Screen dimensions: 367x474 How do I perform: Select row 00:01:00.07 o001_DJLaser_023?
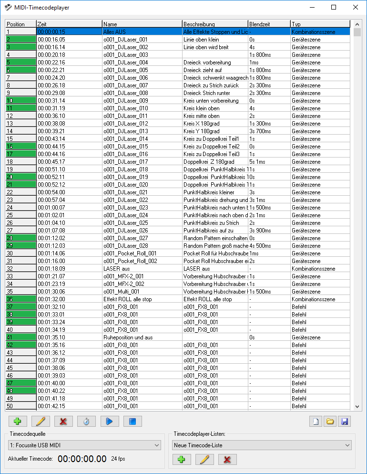(x=178, y=207)
